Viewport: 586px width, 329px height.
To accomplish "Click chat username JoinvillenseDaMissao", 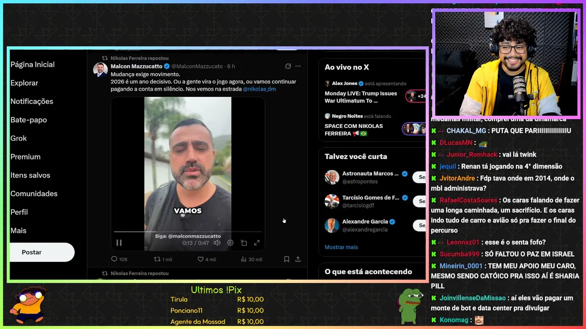I will 472,298.
